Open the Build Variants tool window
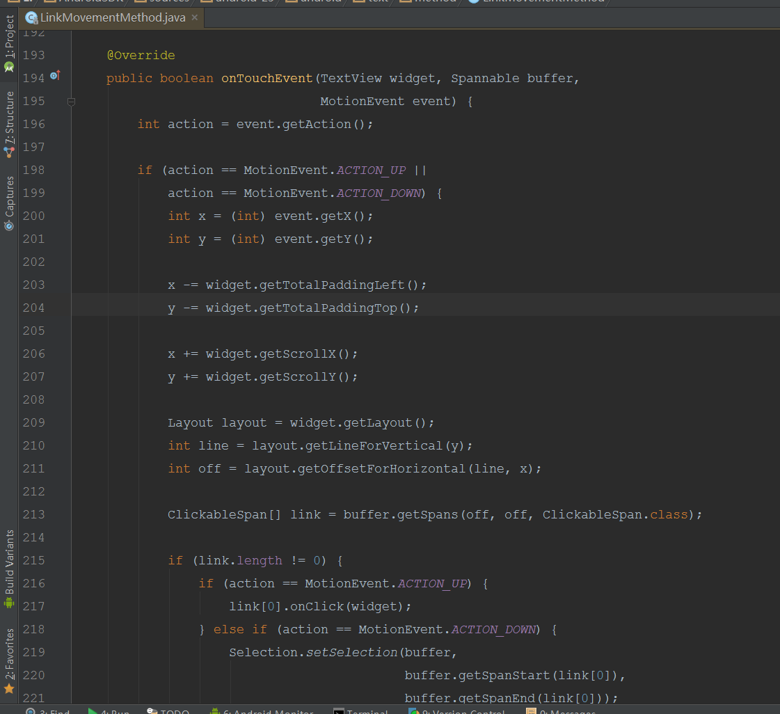The width and height of the screenshot is (780, 714). pyautogui.click(x=9, y=569)
